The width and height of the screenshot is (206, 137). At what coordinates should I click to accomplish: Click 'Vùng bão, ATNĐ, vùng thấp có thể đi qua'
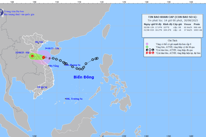pos(175,47)
